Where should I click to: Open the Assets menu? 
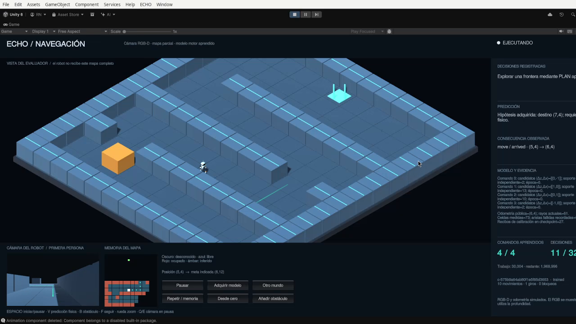pyautogui.click(x=33, y=4)
